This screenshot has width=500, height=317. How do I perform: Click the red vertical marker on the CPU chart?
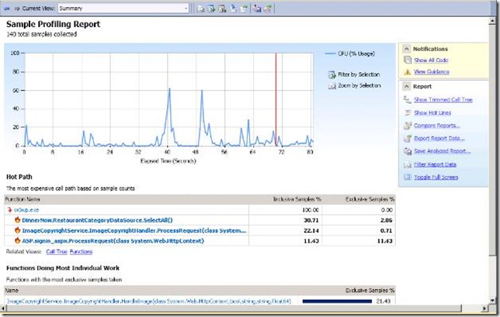276,99
